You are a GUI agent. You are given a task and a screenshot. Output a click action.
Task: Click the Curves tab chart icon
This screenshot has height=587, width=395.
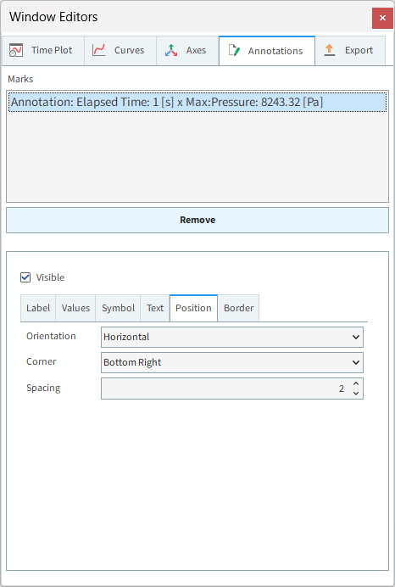(98, 50)
